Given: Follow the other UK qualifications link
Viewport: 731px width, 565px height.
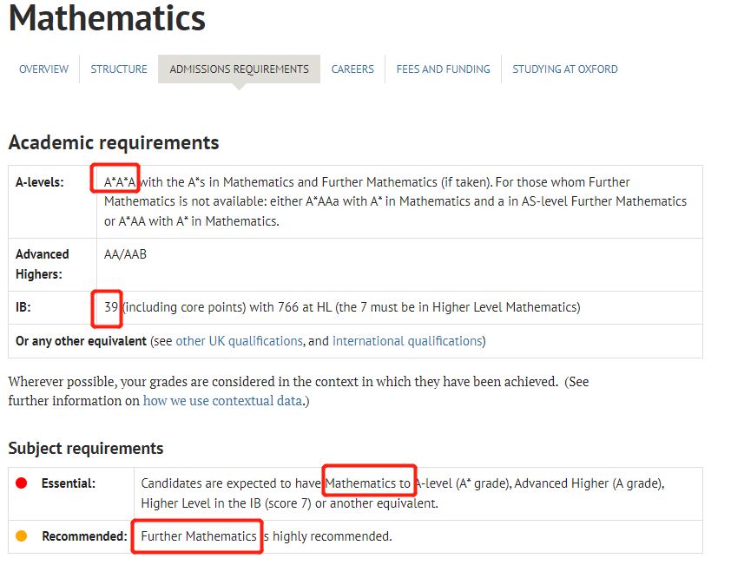Looking at the screenshot, I should click(239, 341).
